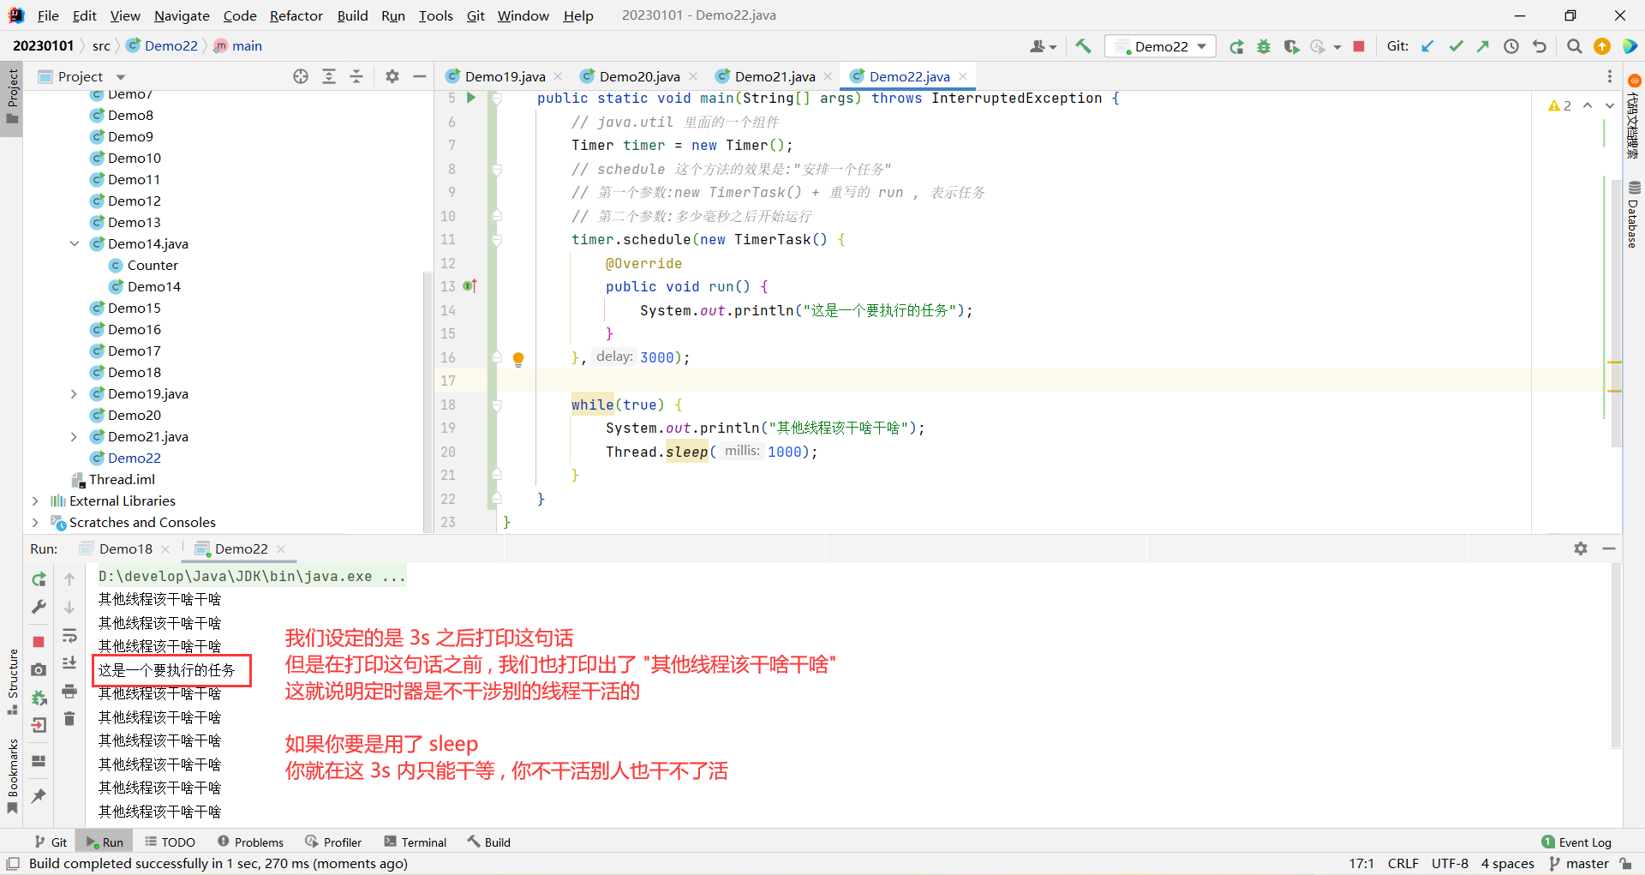This screenshot has width=1645, height=875.
Task: Close the Demo21.java editor tab
Action: click(828, 76)
